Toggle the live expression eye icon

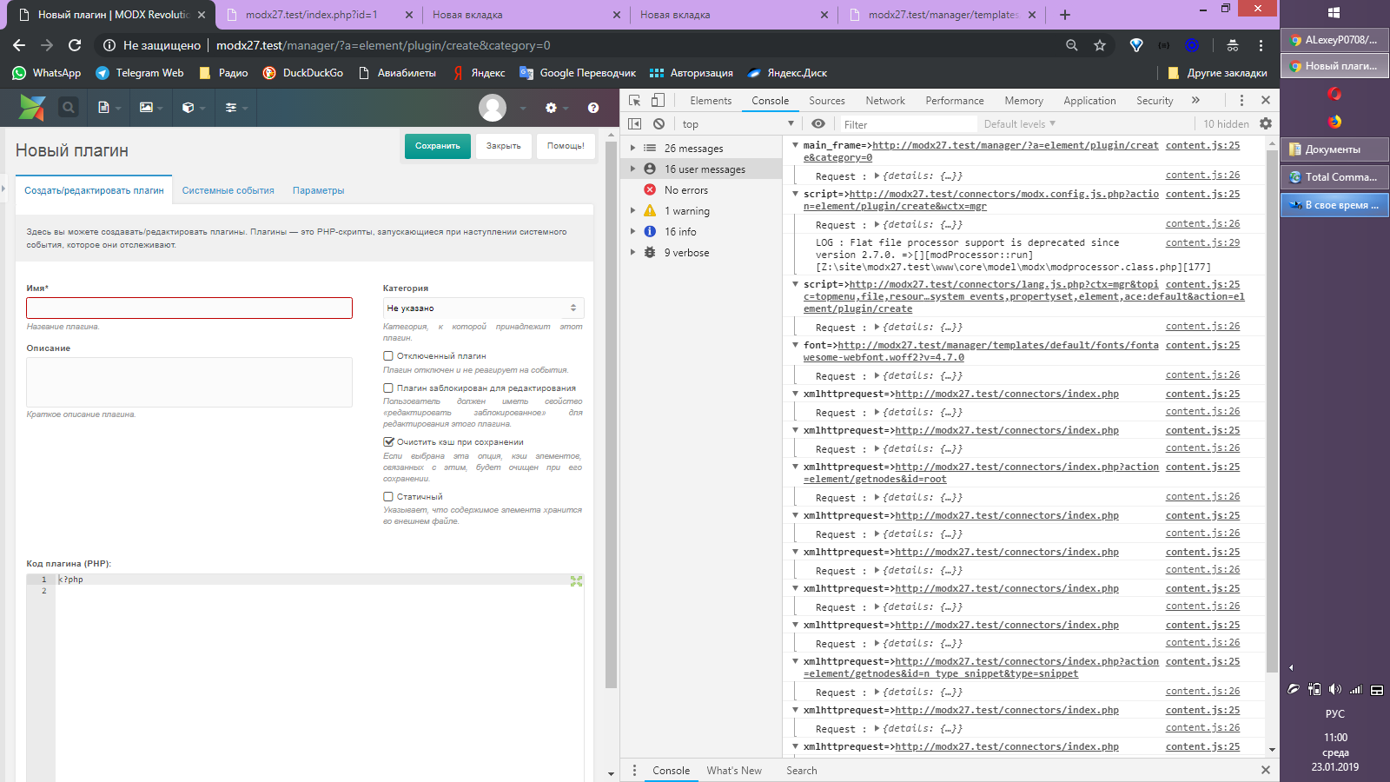(x=818, y=124)
